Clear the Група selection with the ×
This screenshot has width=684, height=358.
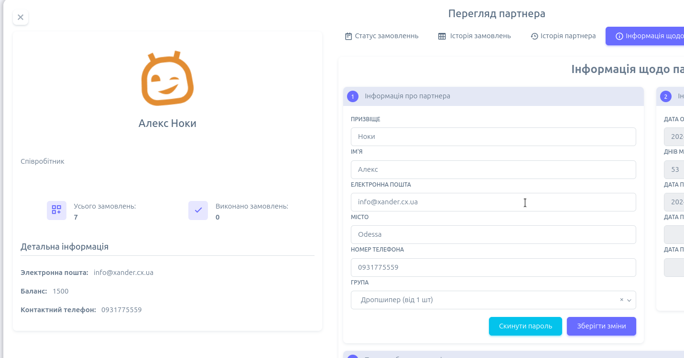click(621, 300)
